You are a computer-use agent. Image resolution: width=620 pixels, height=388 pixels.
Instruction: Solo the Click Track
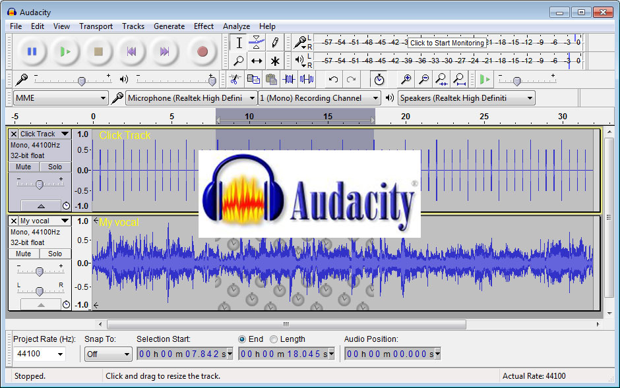(x=55, y=167)
